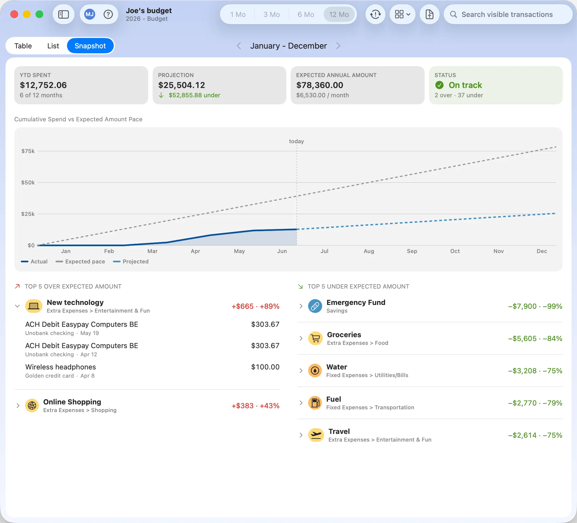Expand the Travel category
Screen dimensions: 577x523
(x=301, y=435)
